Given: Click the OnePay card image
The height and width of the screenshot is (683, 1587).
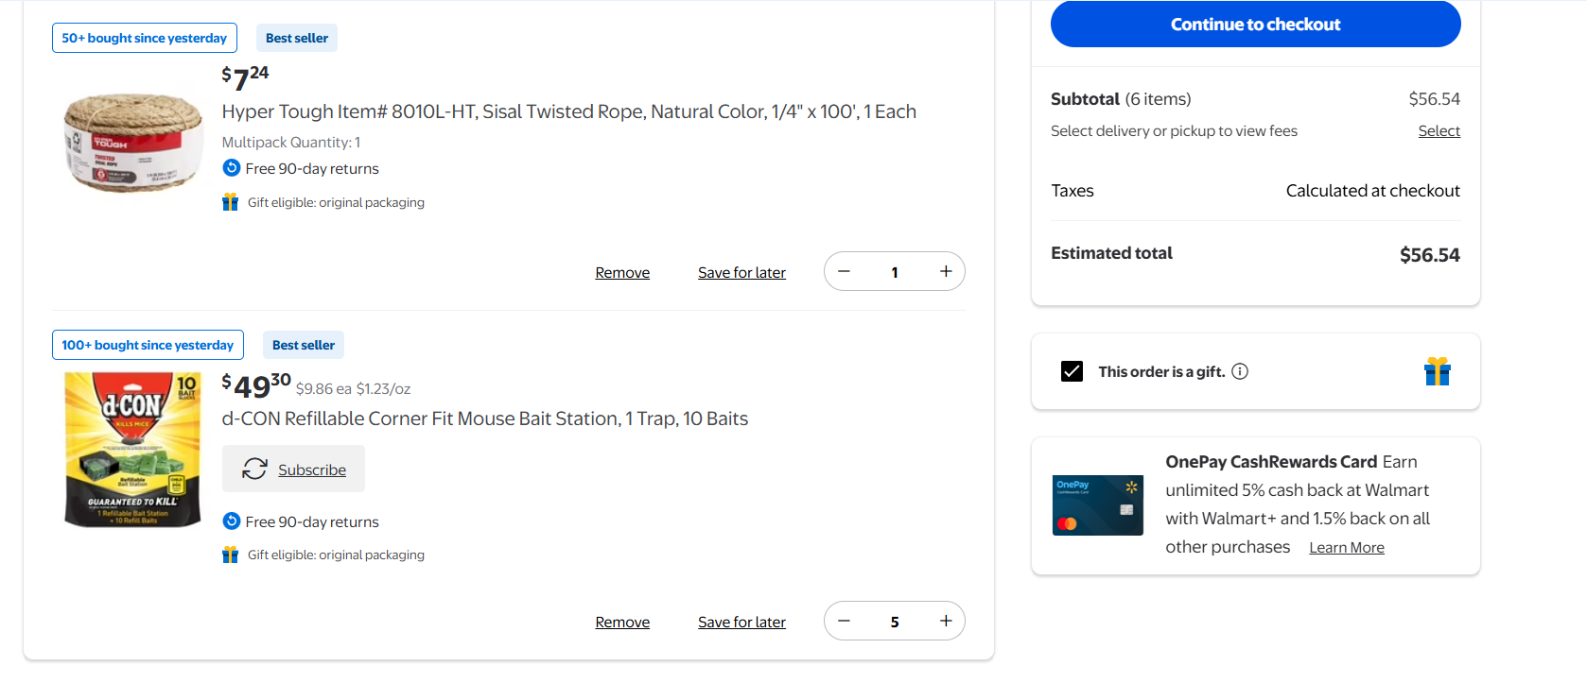Looking at the screenshot, I should (1098, 505).
